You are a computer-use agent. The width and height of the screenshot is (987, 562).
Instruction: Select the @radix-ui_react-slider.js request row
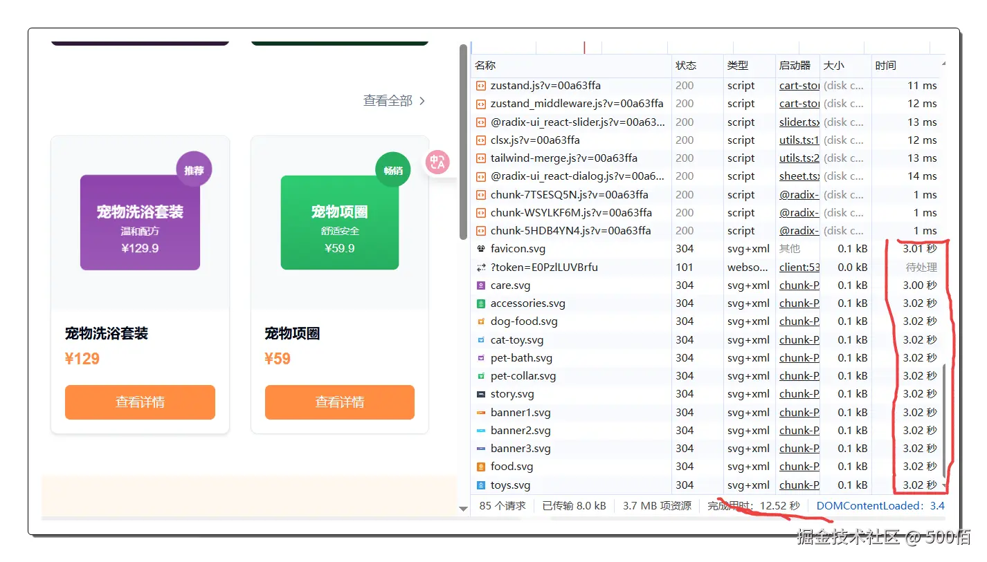[x=708, y=122]
